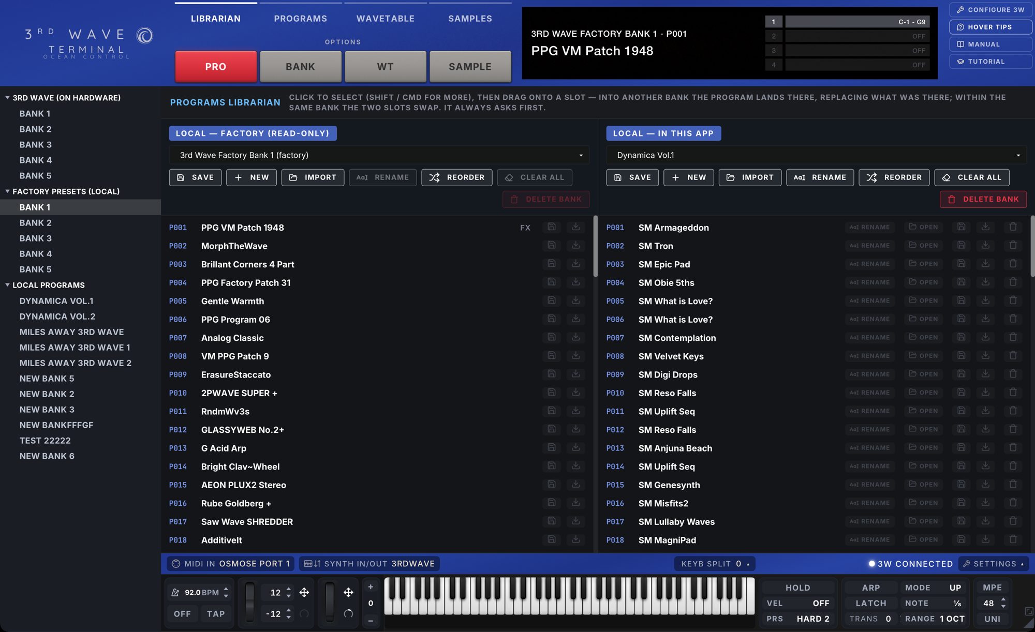
Task: Click the download-arrow icon for G Acid Arp
Action: (x=575, y=448)
